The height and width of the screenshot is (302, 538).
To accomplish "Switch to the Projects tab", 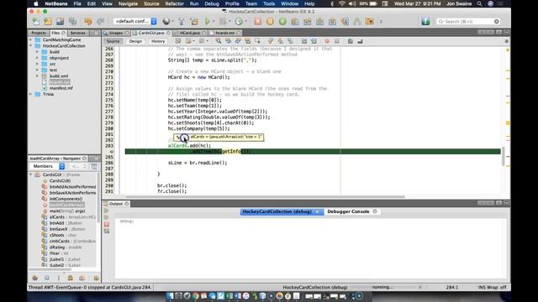I will [39, 33].
